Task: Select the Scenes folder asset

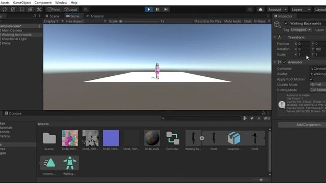Action: [x=49, y=138]
